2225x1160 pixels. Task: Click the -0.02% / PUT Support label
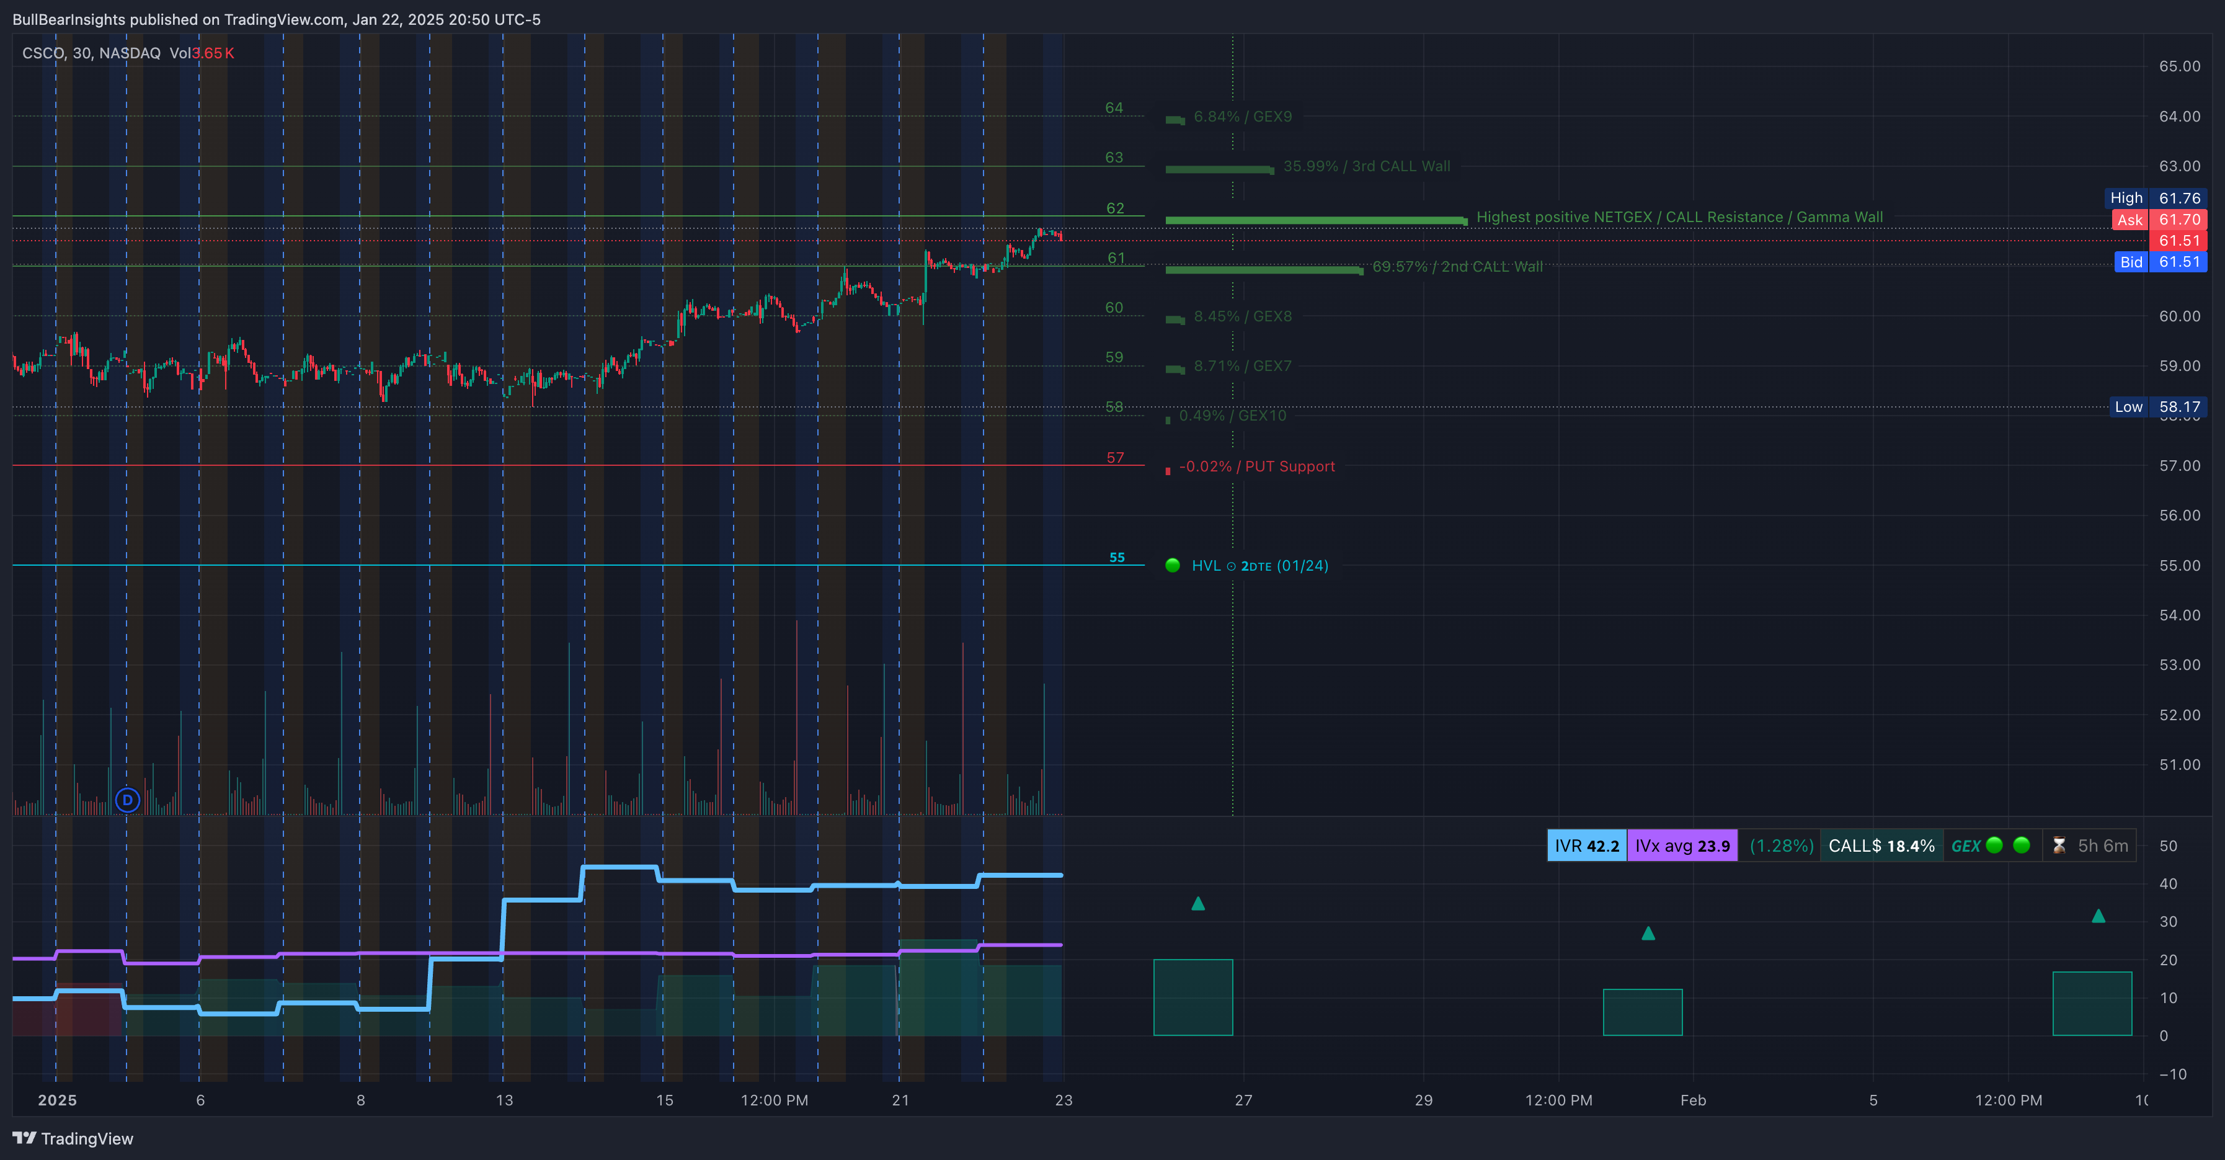(1257, 466)
